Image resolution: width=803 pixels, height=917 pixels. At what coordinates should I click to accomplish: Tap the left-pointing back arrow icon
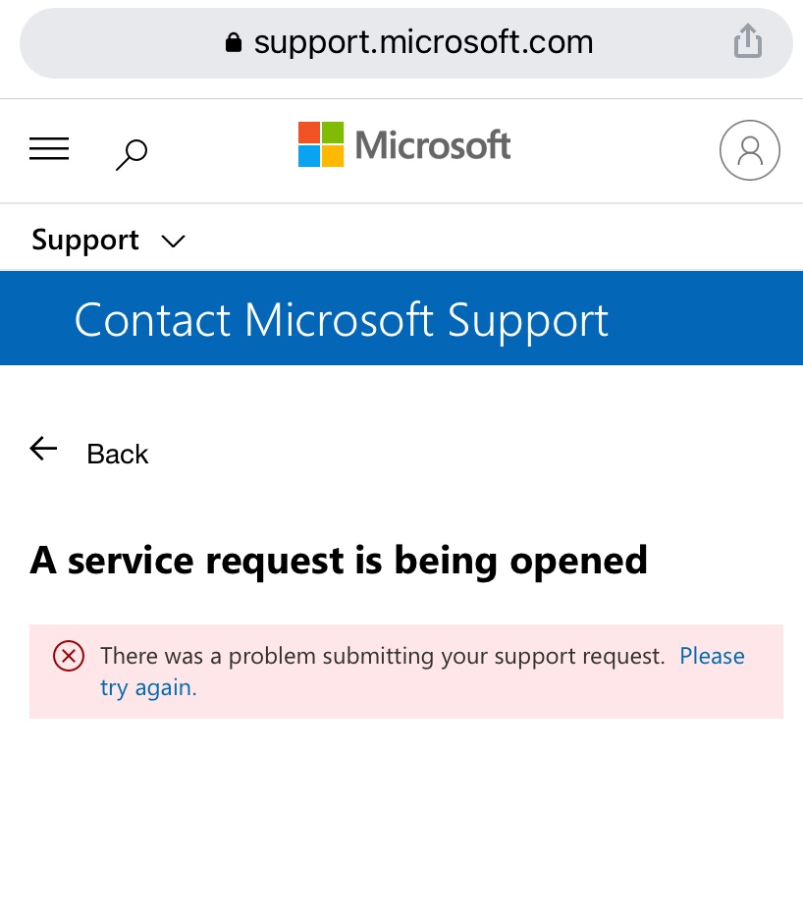tap(43, 449)
